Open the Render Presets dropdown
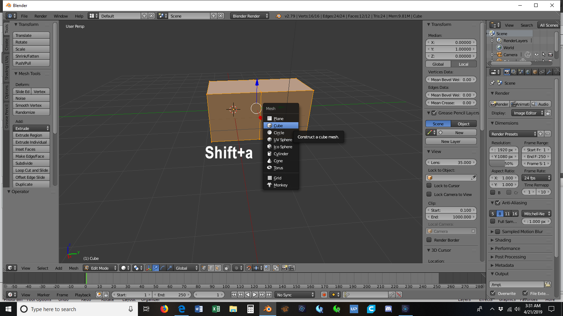 tap(513, 134)
